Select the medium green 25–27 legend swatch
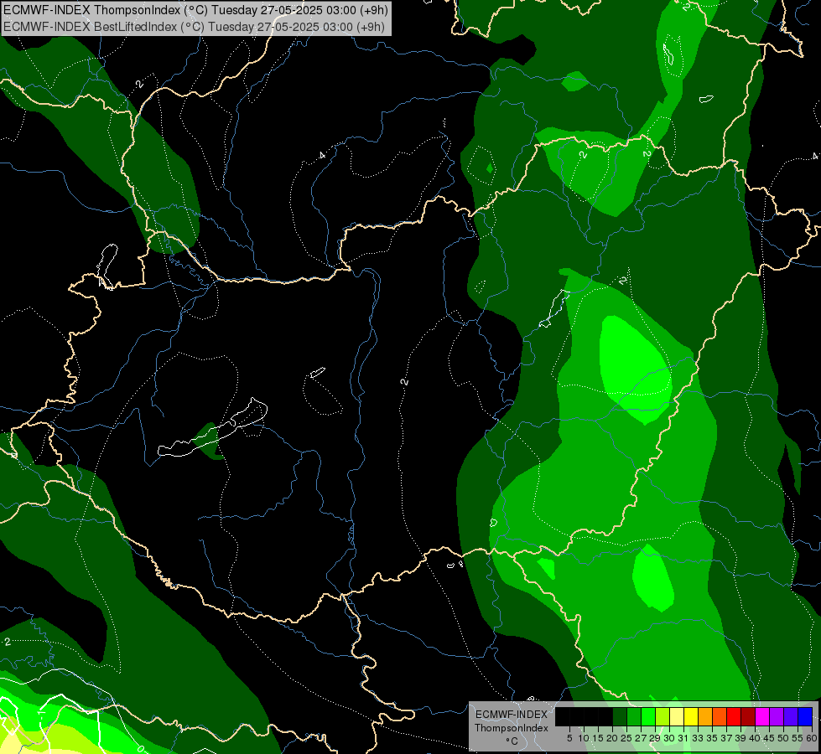Screen dimensions: 821x754 click(x=634, y=716)
